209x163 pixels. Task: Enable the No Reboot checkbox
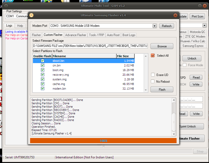tap(153, 81)
